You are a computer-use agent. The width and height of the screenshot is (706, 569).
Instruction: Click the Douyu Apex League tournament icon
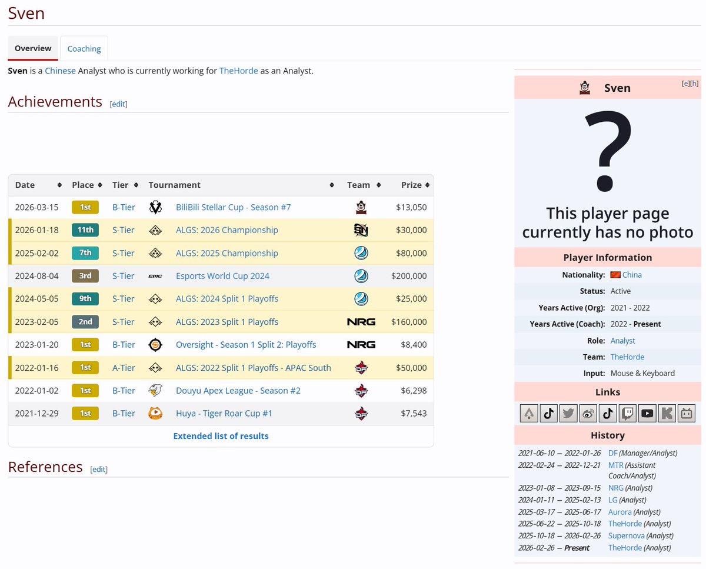pos(155,391)
